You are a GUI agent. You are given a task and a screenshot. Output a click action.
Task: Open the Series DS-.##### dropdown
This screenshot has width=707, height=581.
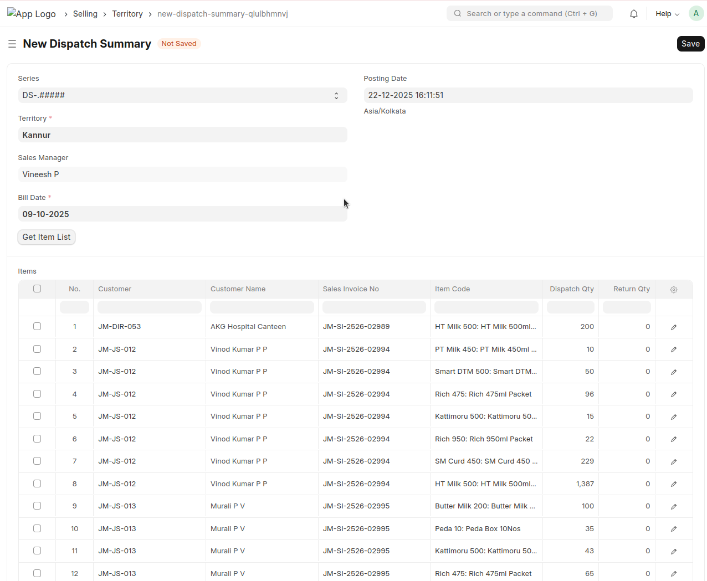tap(182, 95)
